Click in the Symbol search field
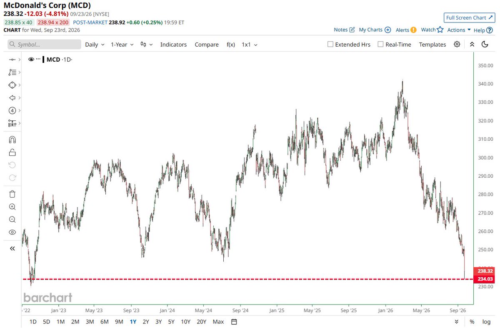Image resolution: width=500 pixels, height=328 pixels. pos(44,44)
